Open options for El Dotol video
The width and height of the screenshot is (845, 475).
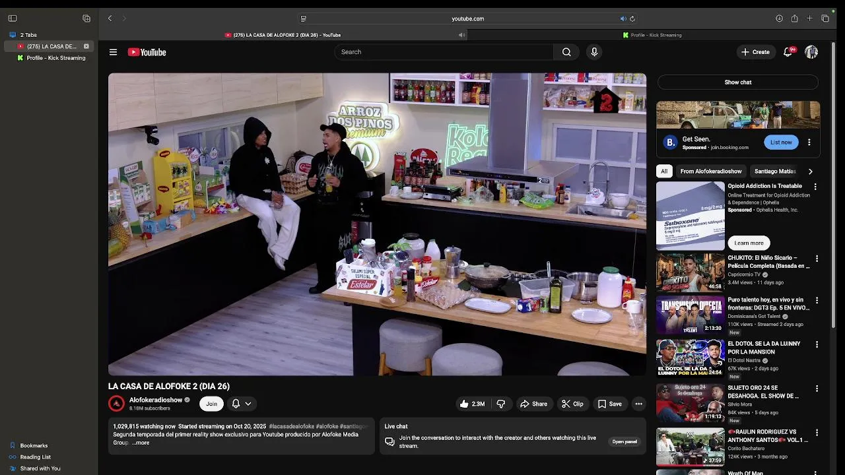817,344
